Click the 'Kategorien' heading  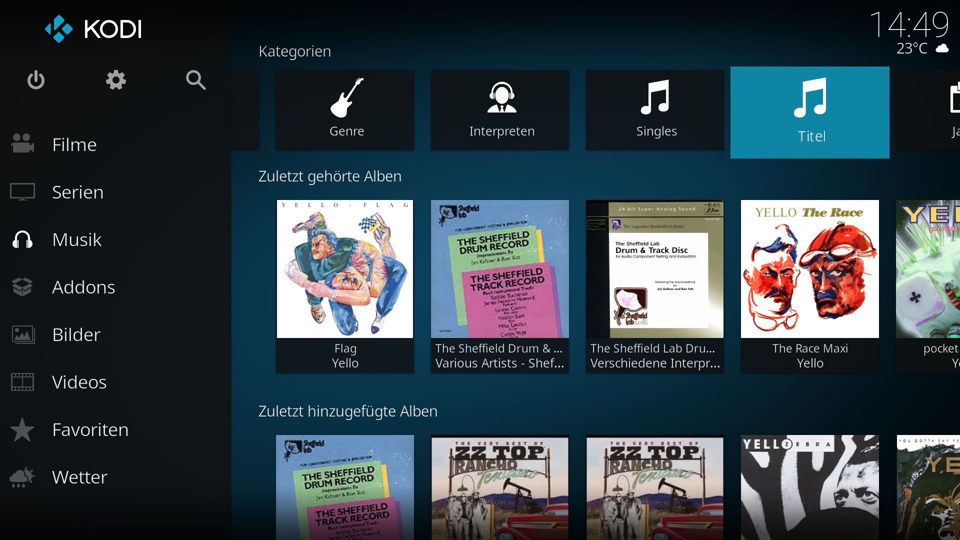295,51
